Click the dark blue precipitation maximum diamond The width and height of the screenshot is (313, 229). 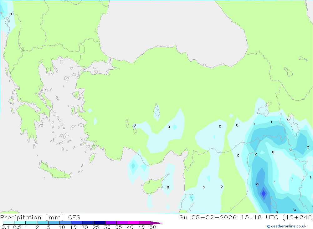264,193
